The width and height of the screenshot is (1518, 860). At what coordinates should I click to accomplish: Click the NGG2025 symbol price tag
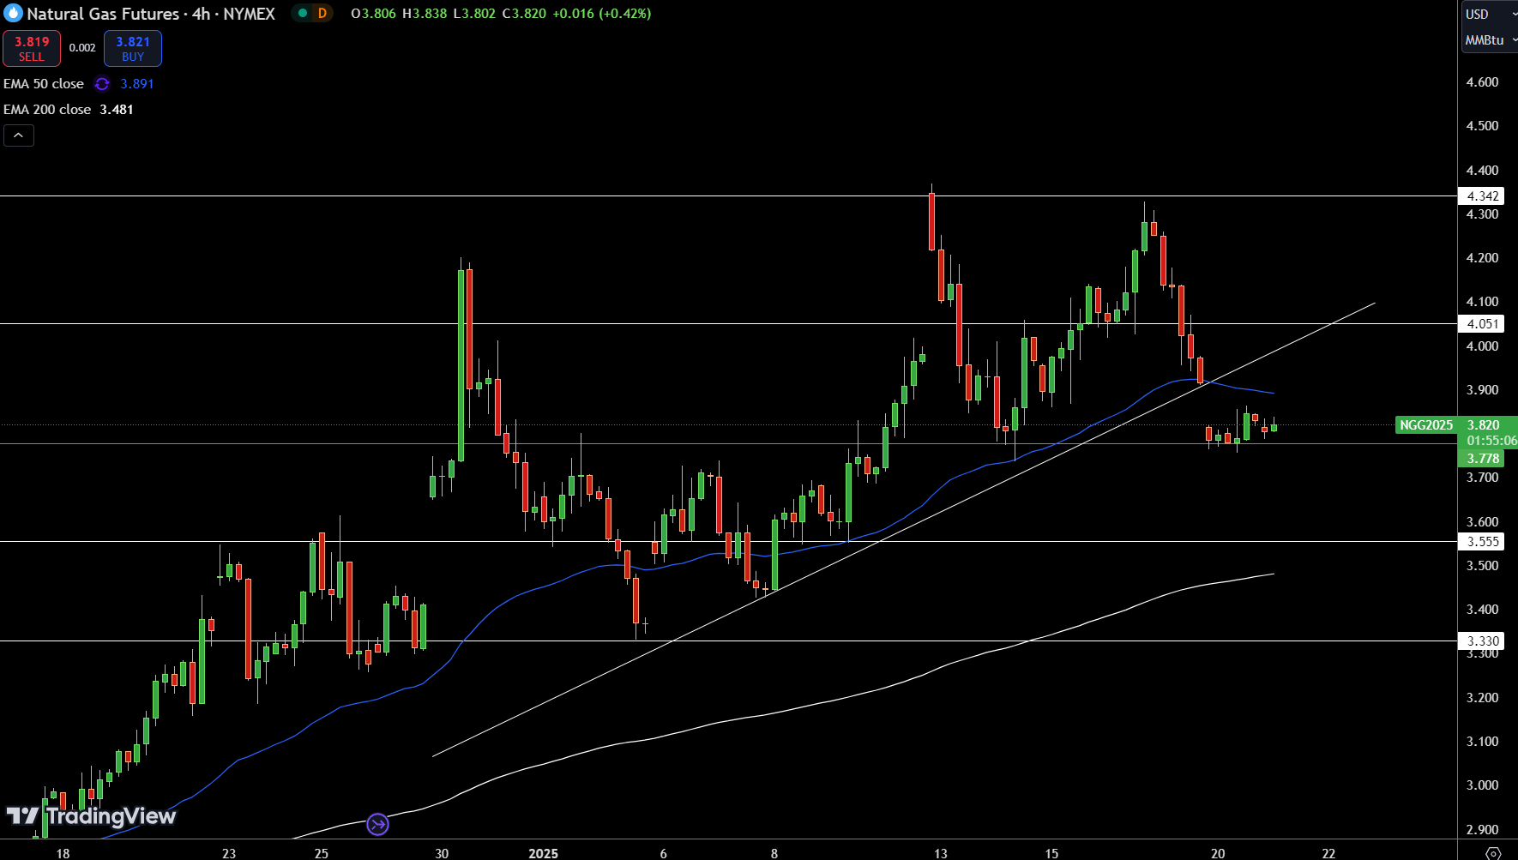1426,425
